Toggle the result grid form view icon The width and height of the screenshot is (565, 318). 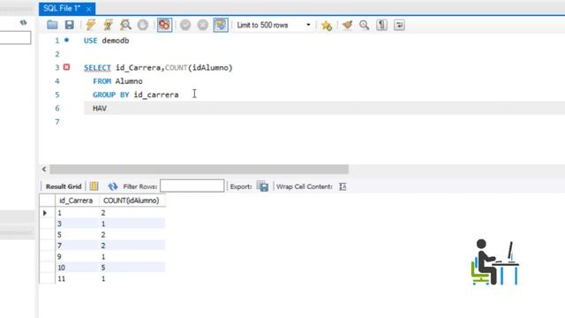pyautogui.click(x=94, y=186)
